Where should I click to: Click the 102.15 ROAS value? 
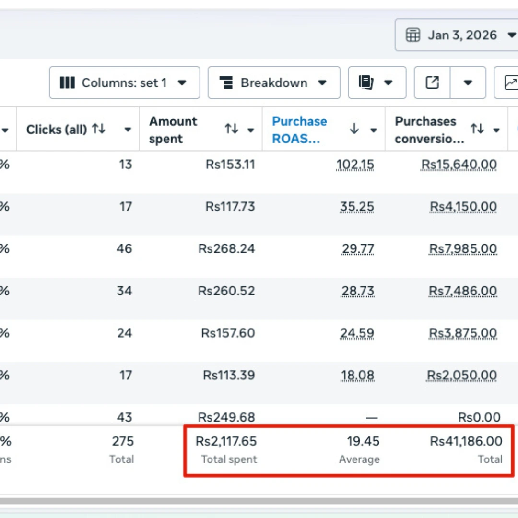tap(355, 165)
